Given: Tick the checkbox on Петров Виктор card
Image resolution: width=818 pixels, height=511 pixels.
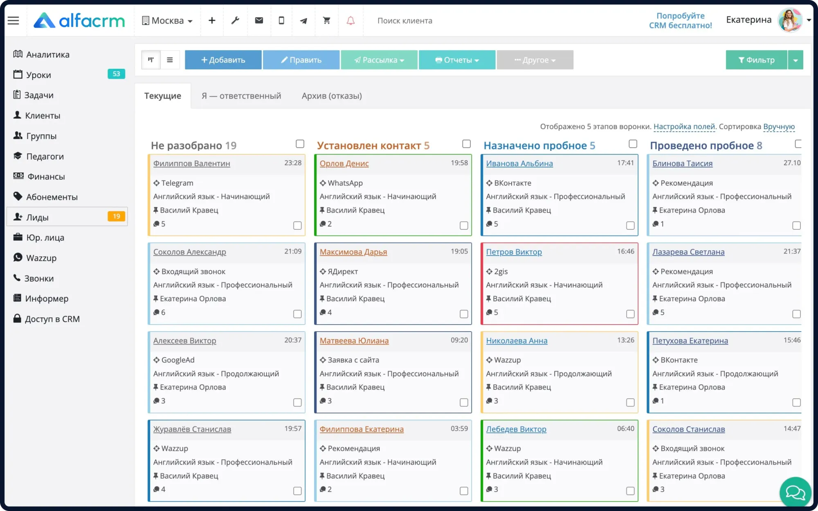Looking at the screenshot, I should pos(630,314).
